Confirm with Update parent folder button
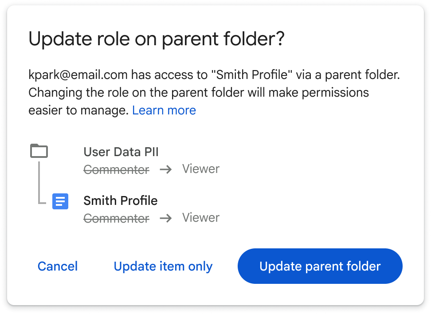 [x=320, y=266]
